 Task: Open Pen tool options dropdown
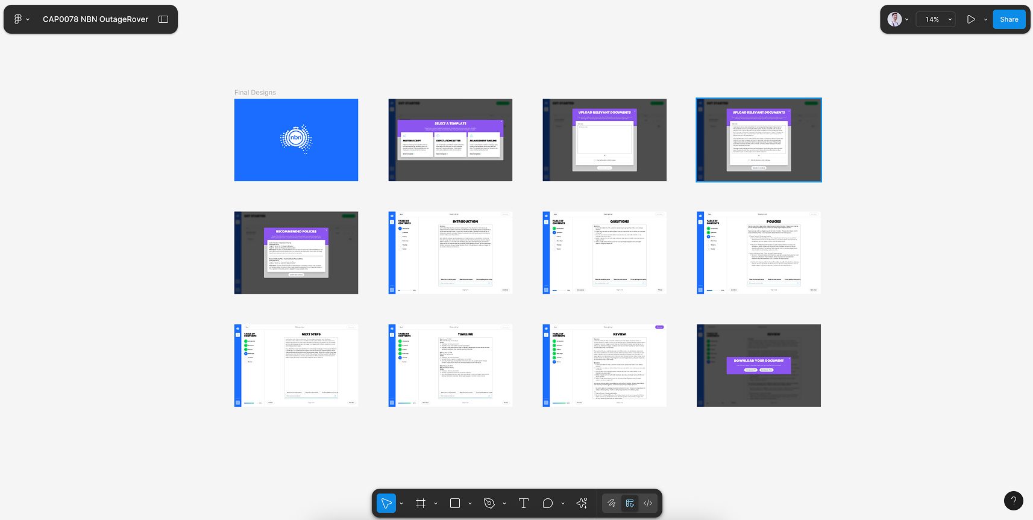504,503
